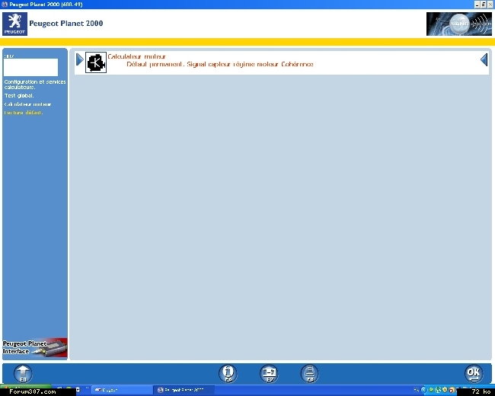This screenshot has height=396, width=495.
Task: Open 'Configuration et services calculateurs' in sidebar
Action: [x=35, y=85]
